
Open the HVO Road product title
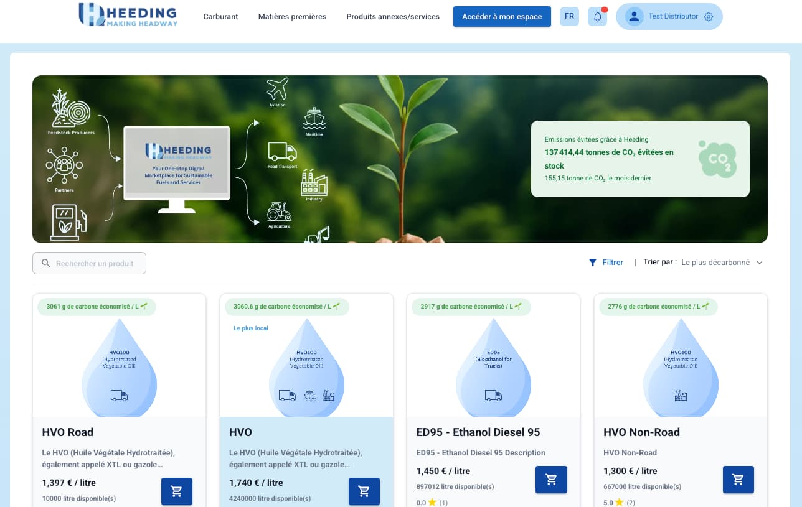click(68, 432)
